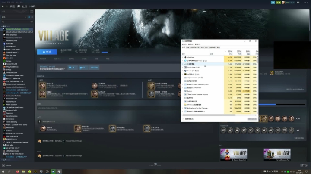Screen dimensions: 311x174
Task: Expand YY语音 process row
Action: pos(183,75)
